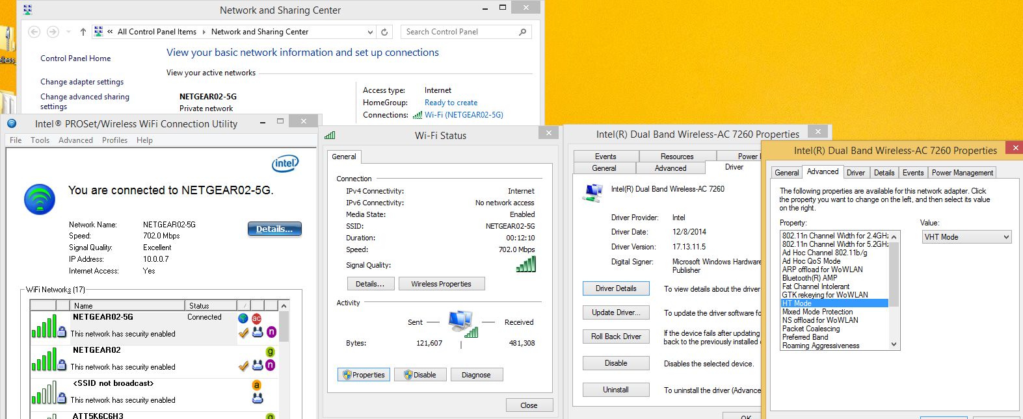Open the File menu in PROSet utility
The width and height of the screenshot is (1023, 419).
(16, 140)
